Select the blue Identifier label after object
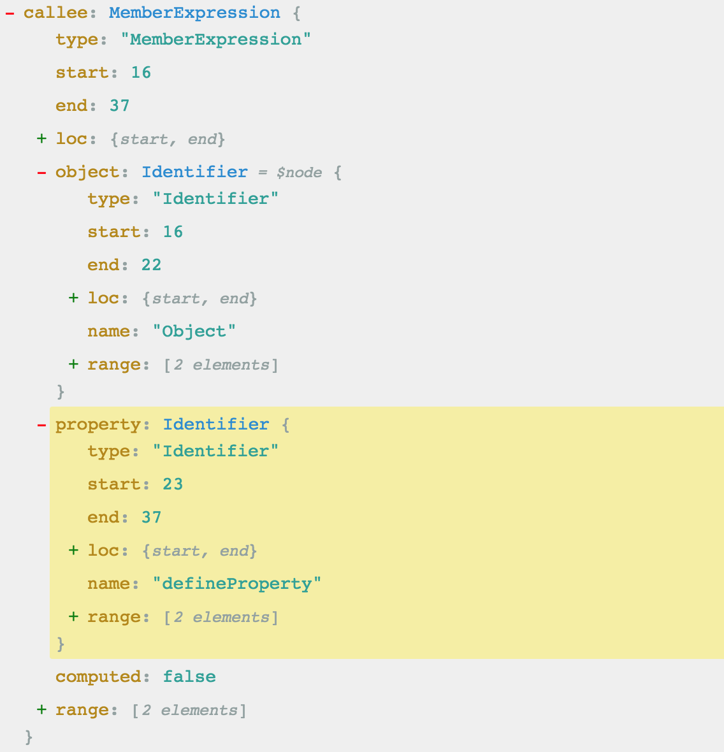The height and width of the screenshot is (752, 724). click(x=194, y=172)
